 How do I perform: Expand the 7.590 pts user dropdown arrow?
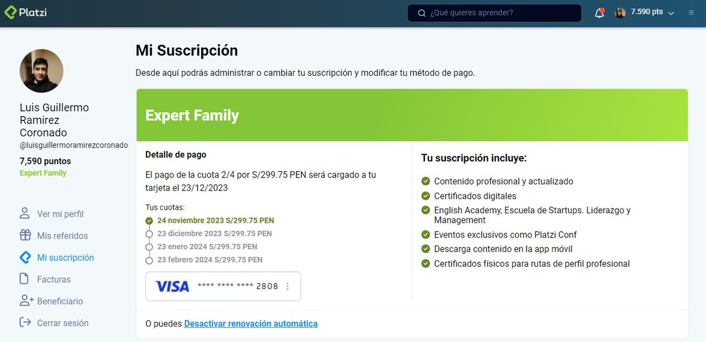671,13
